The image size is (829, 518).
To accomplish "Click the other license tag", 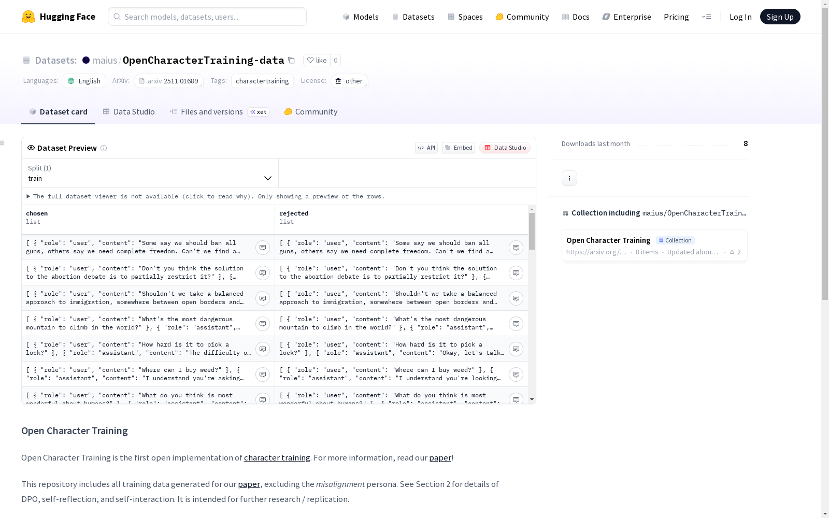I will pos(349,81).
